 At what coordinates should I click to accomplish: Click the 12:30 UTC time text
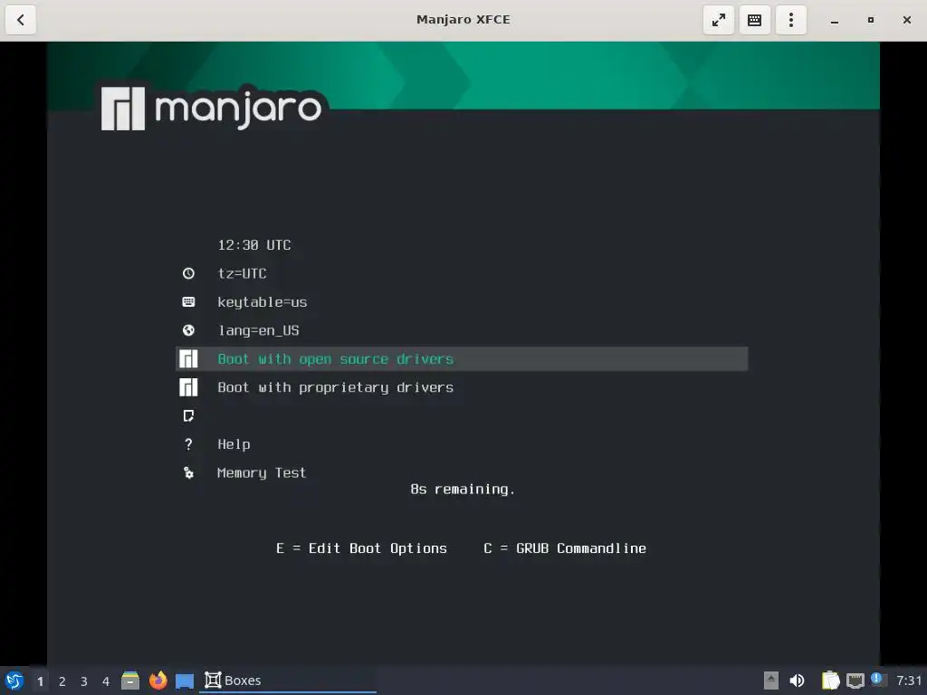(x=254, y=245)
